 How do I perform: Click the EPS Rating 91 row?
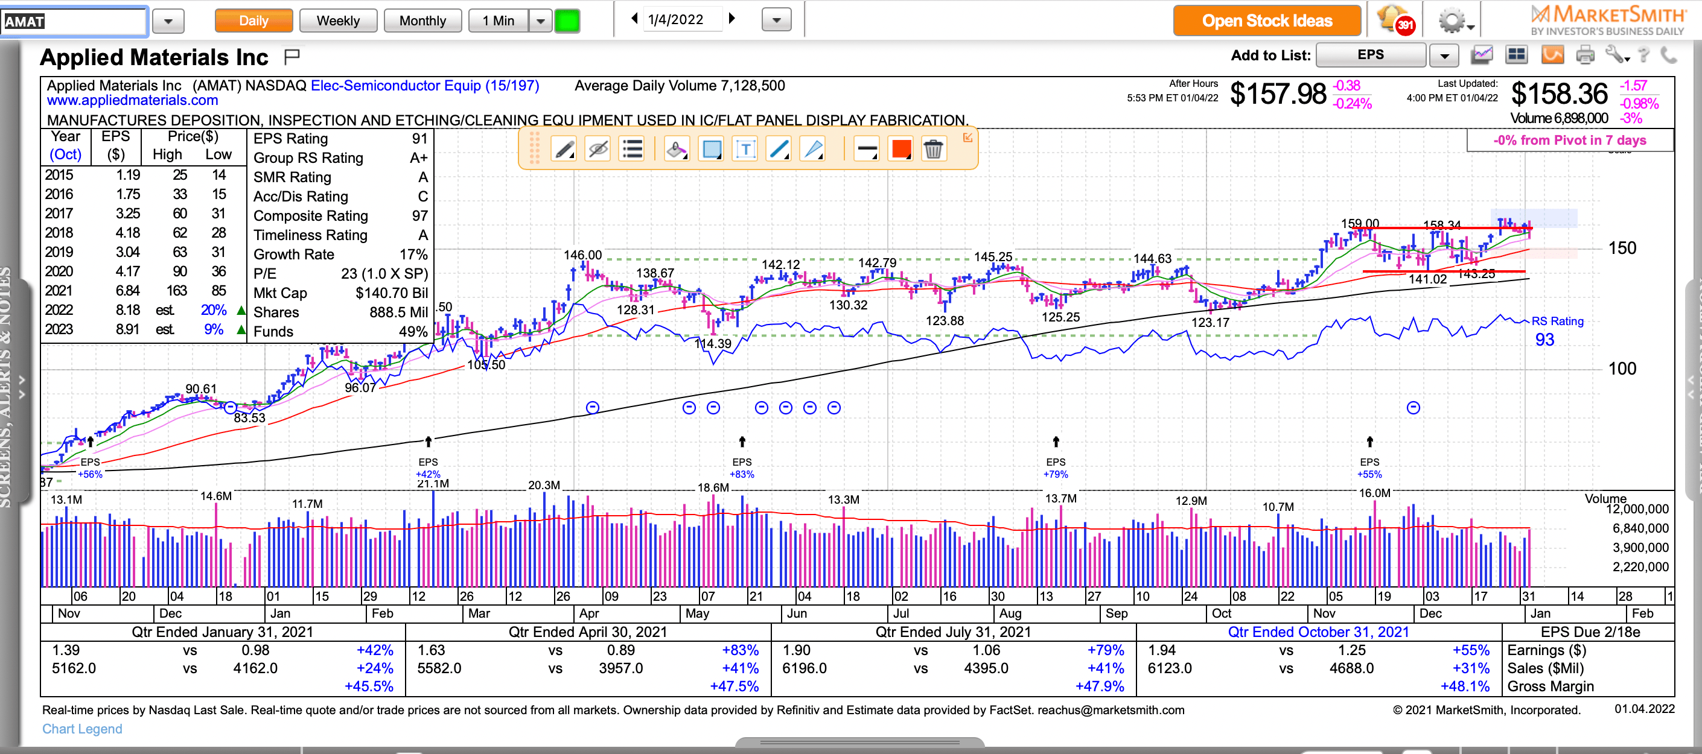(x=340, y=139)
